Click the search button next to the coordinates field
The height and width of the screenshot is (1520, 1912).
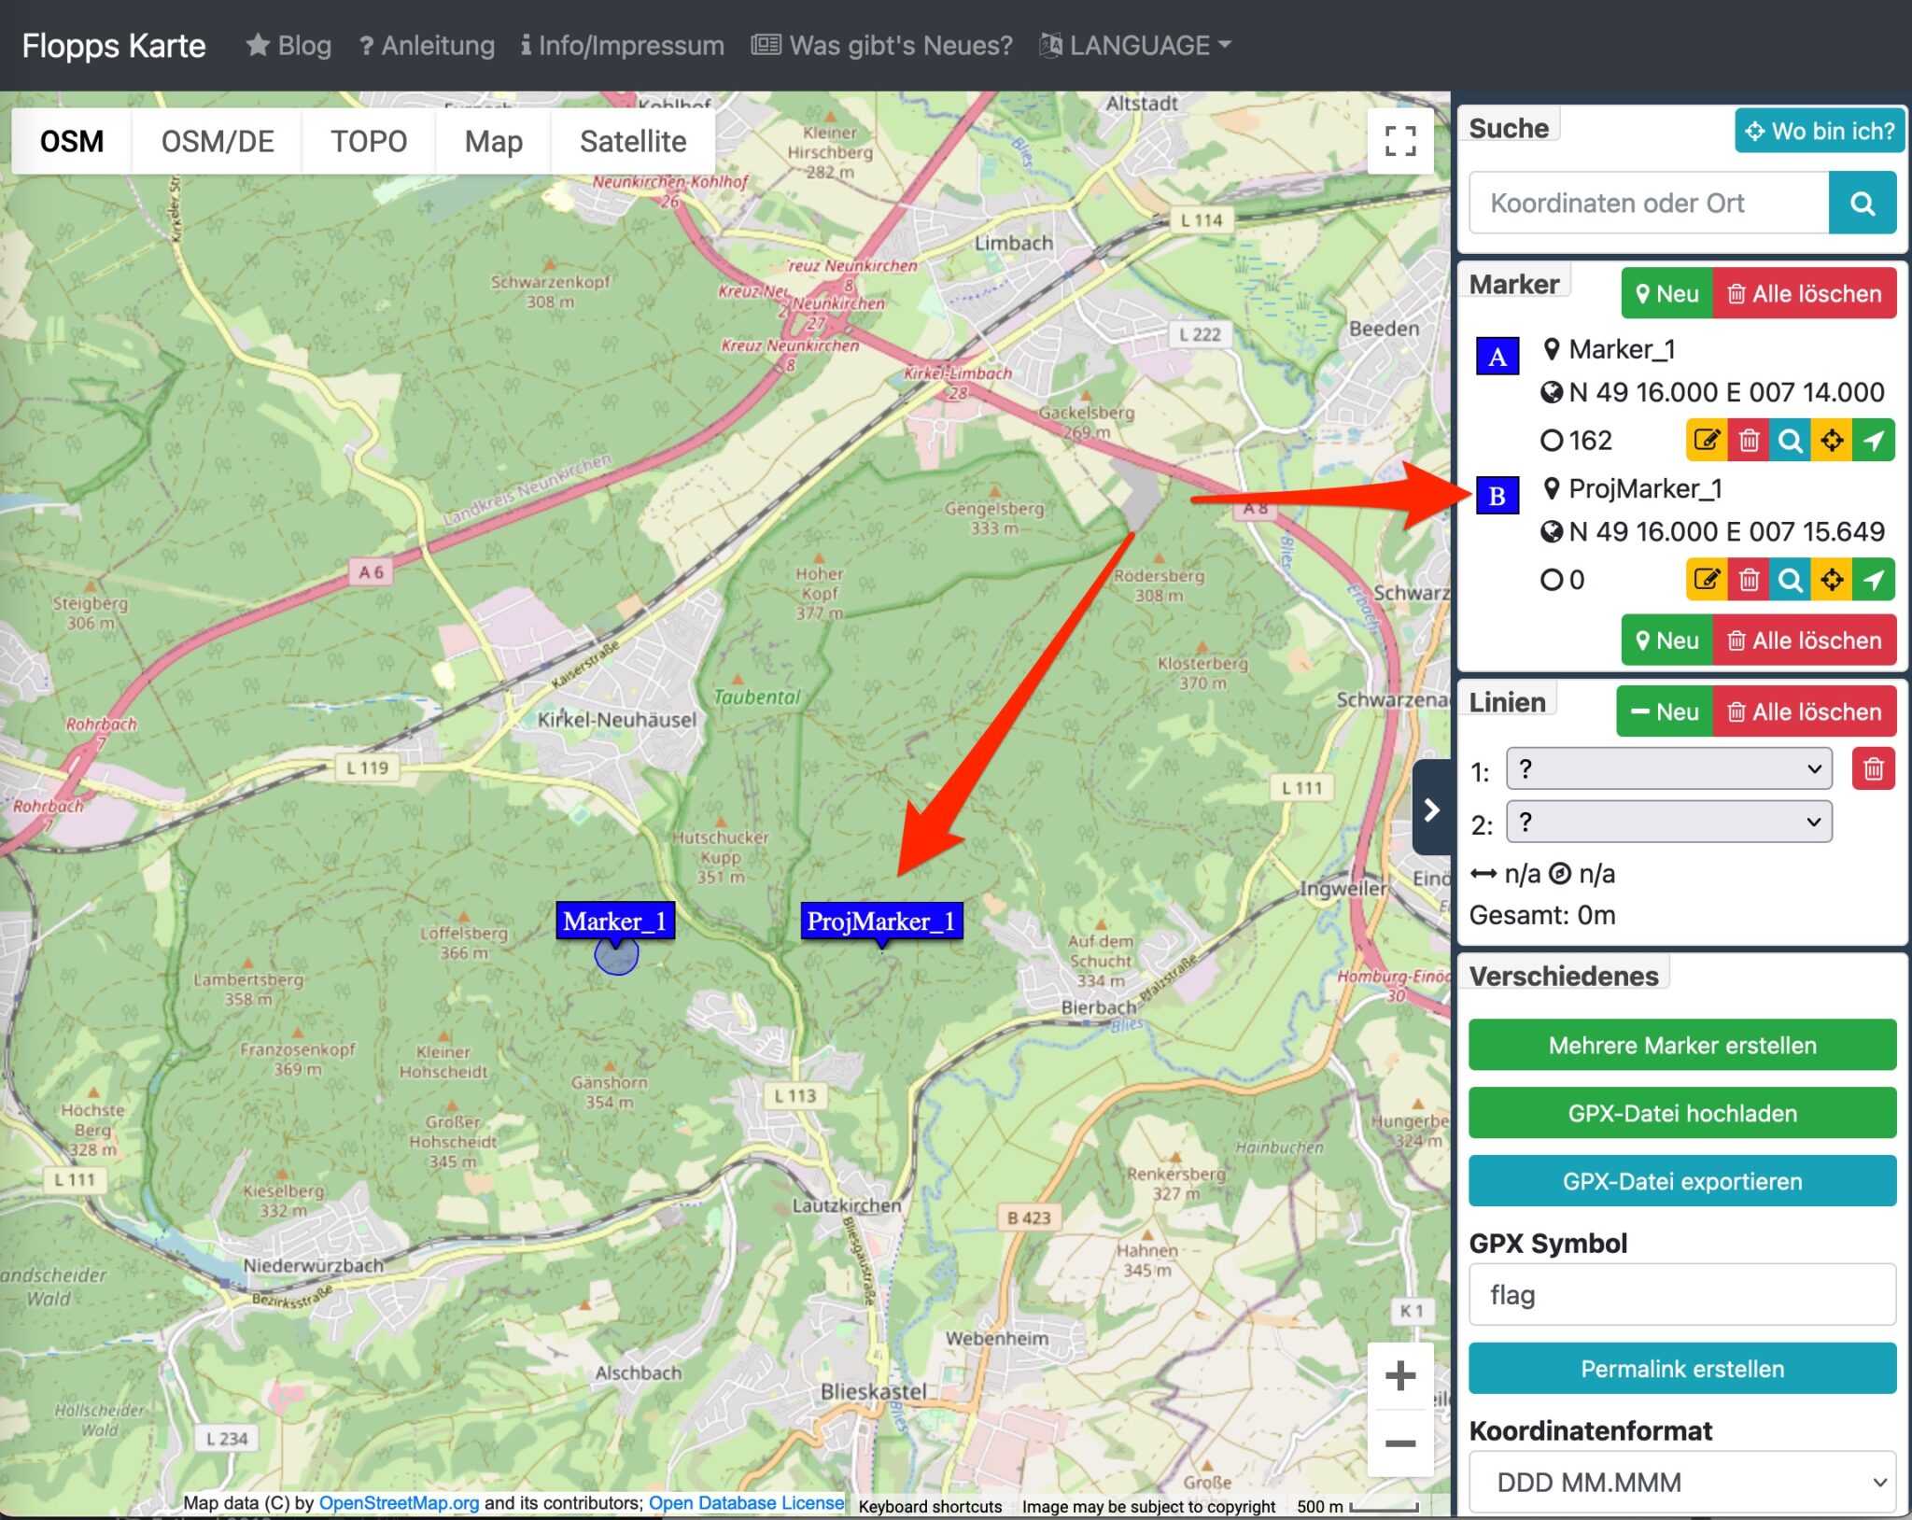coord(1862,203)
